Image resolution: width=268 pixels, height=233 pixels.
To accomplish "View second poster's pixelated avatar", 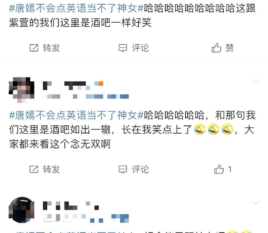I will coord(22,90).
